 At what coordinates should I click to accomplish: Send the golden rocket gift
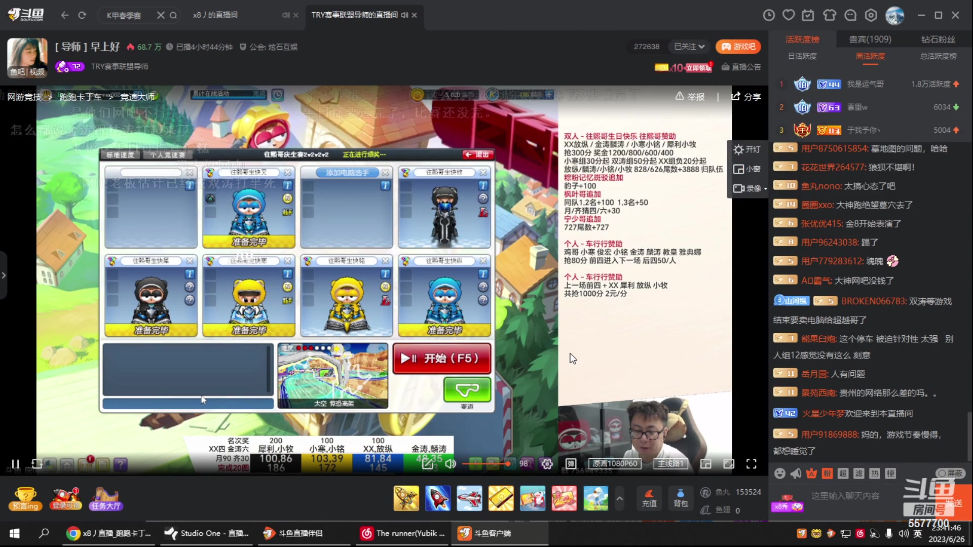click(x=406, y=498)
